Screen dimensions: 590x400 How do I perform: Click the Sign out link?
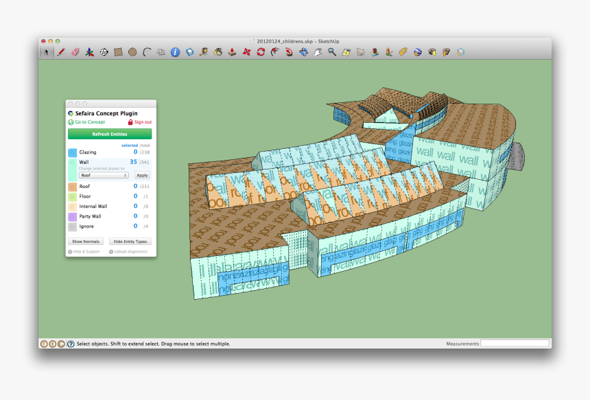click(143, 122)
